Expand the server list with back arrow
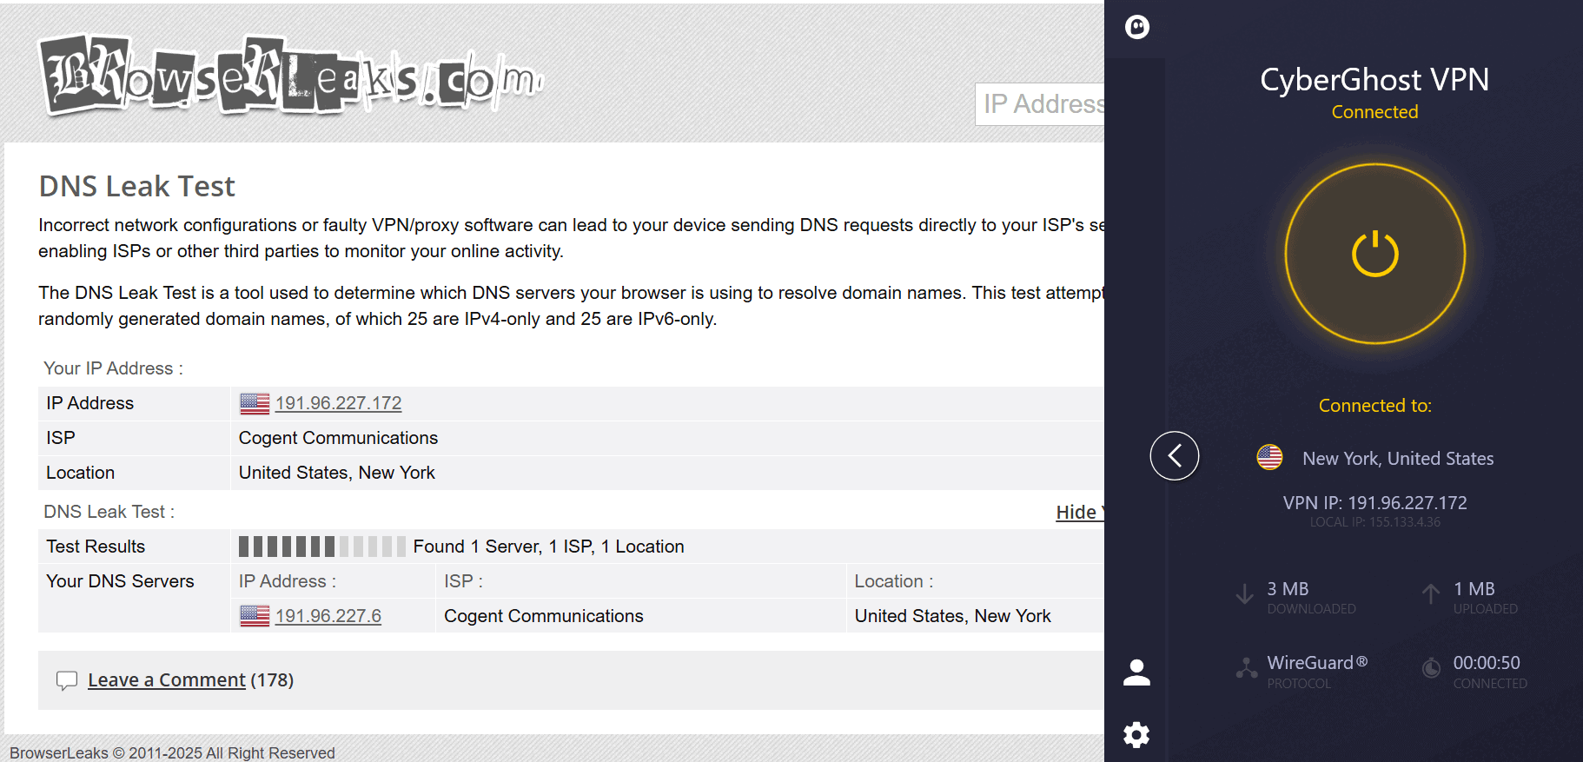Image resolution: width=1583 pixels, height=762 pixels. coord(1174,455)
